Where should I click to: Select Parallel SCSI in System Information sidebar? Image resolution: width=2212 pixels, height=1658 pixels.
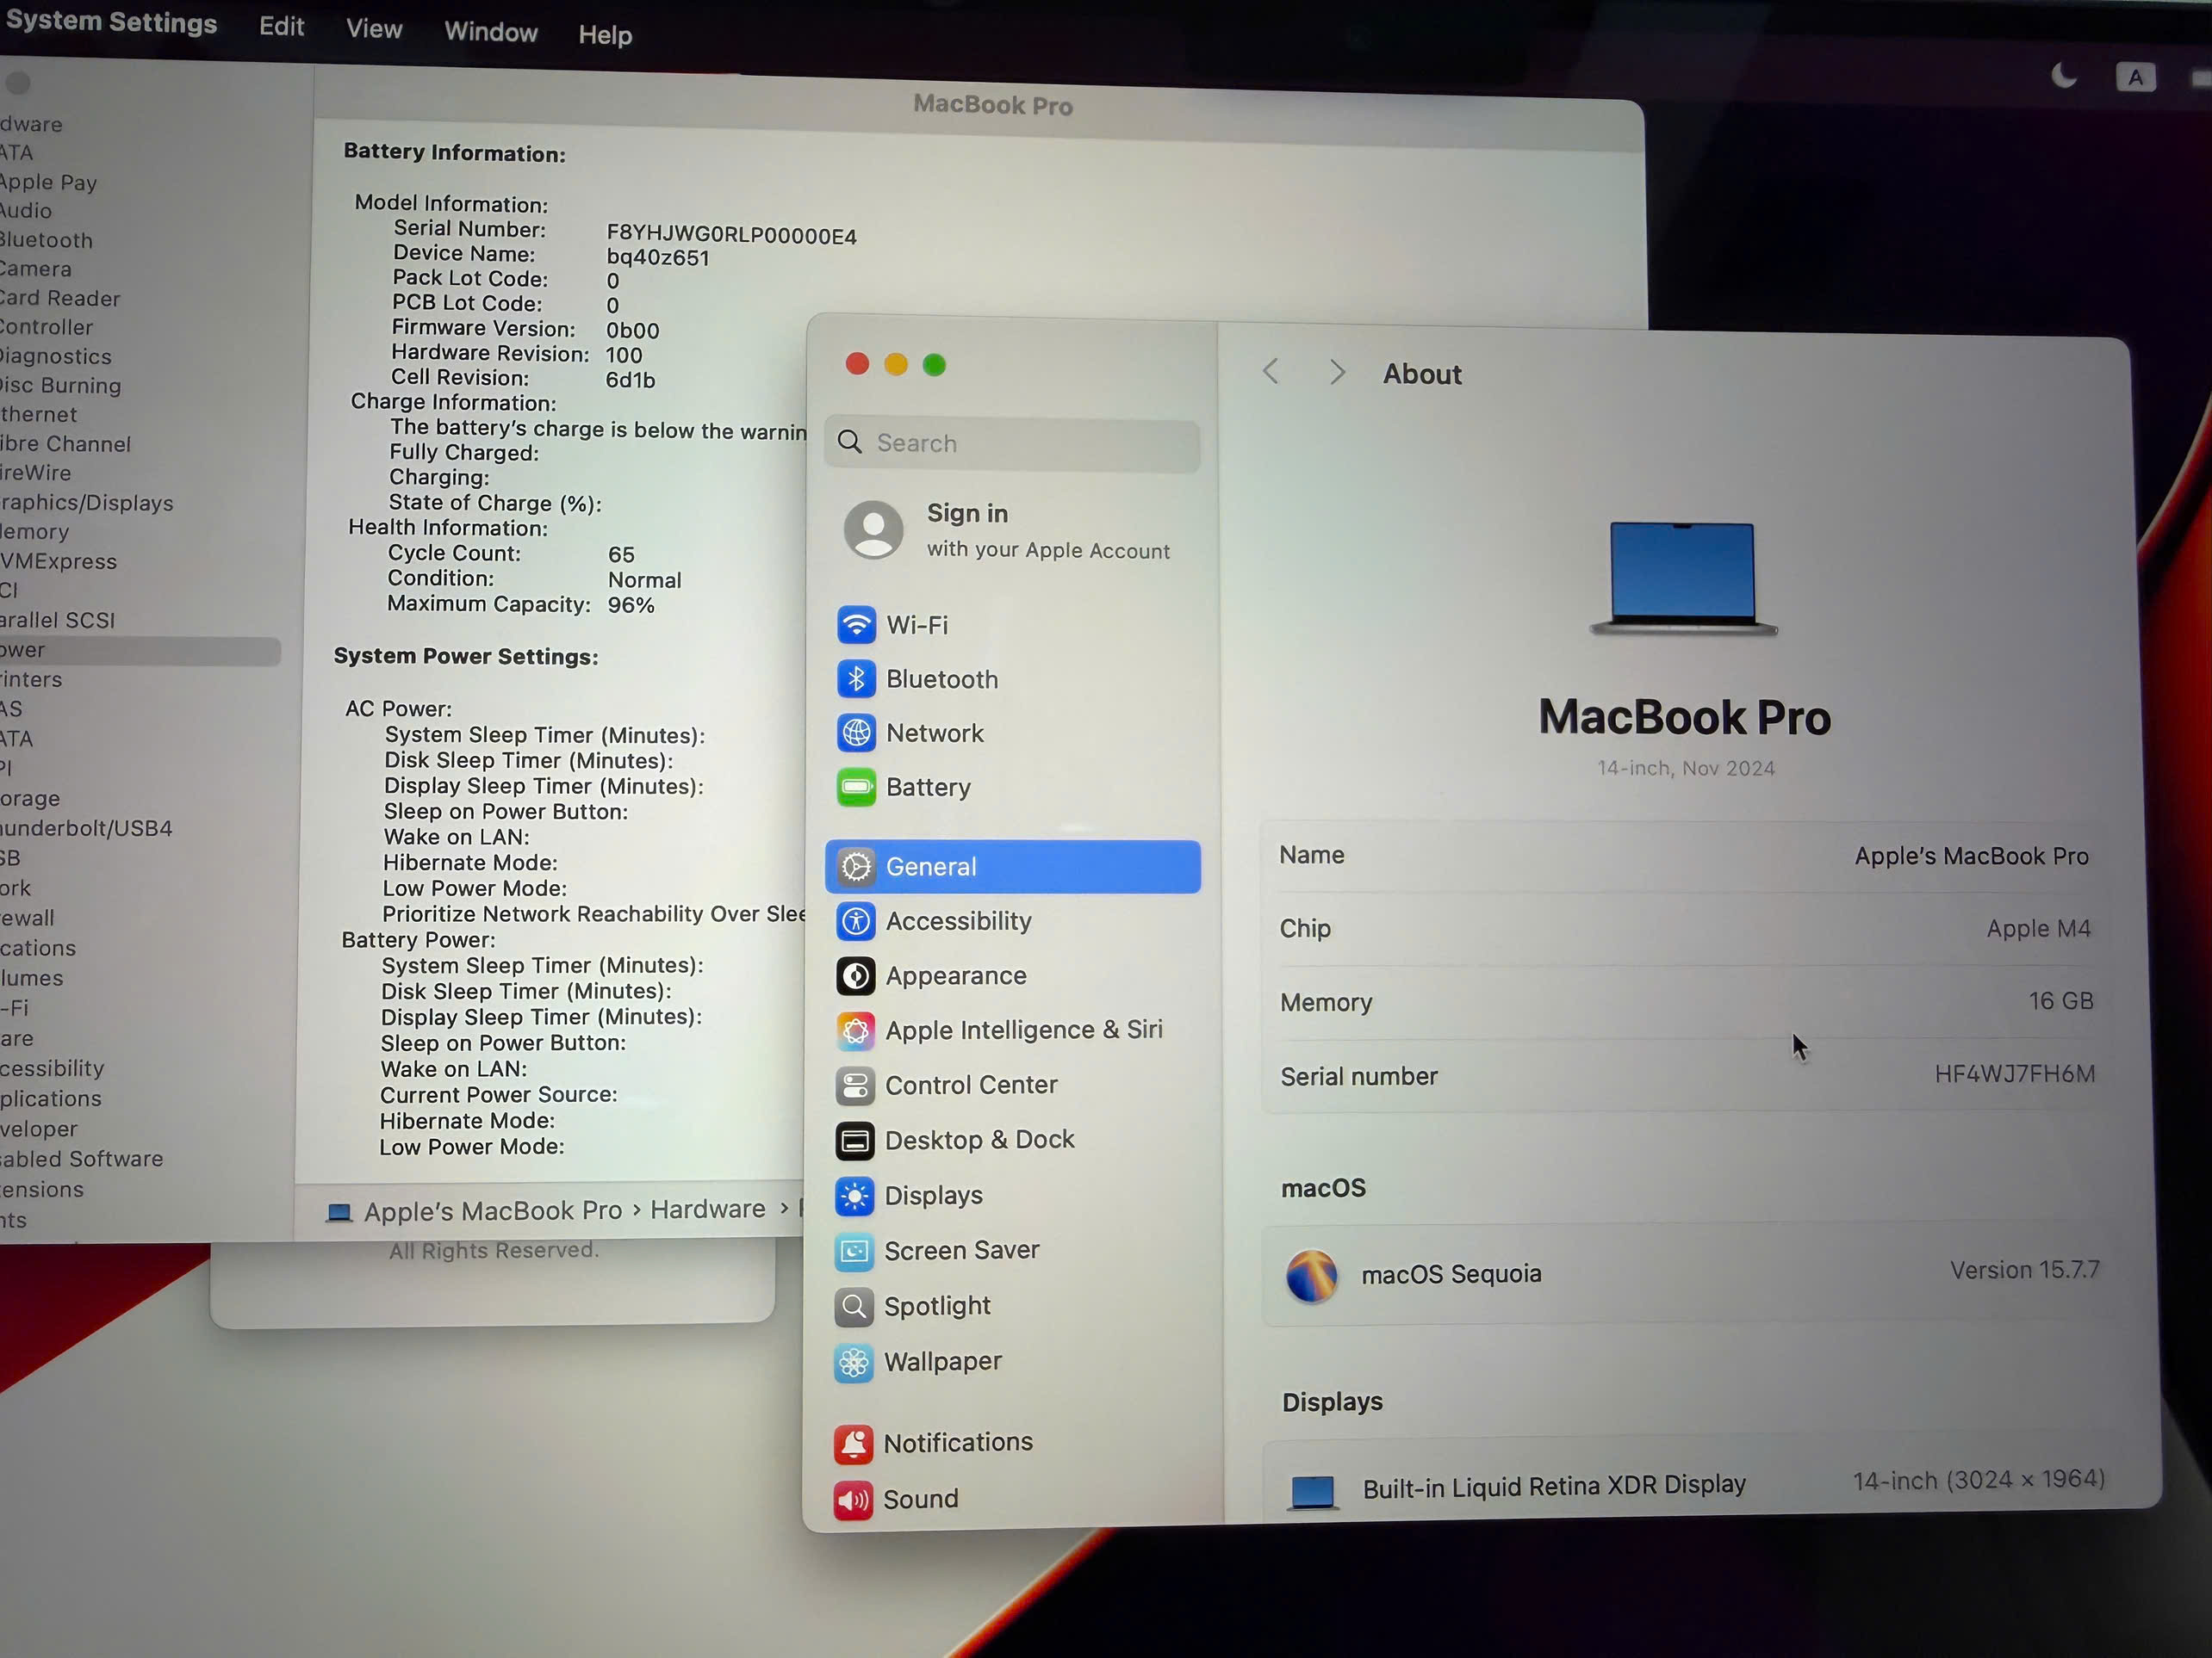click(58, 621)
